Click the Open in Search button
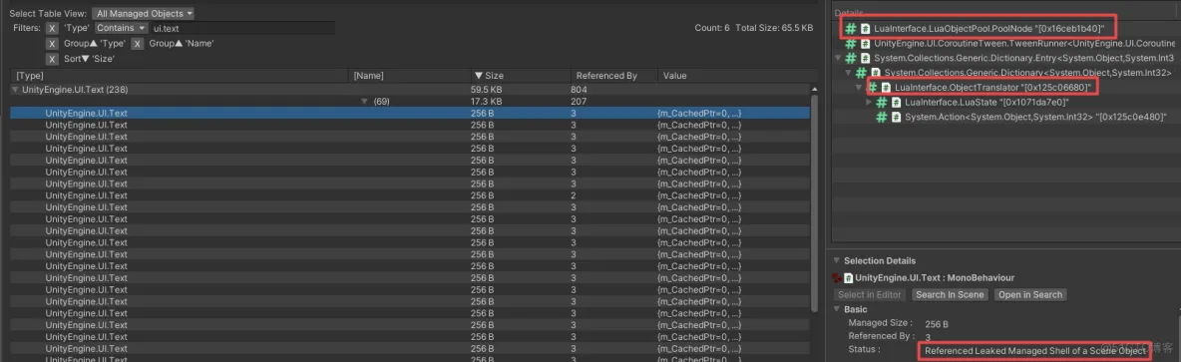Screen dimensions: 1181x362 coord(1030,294)
